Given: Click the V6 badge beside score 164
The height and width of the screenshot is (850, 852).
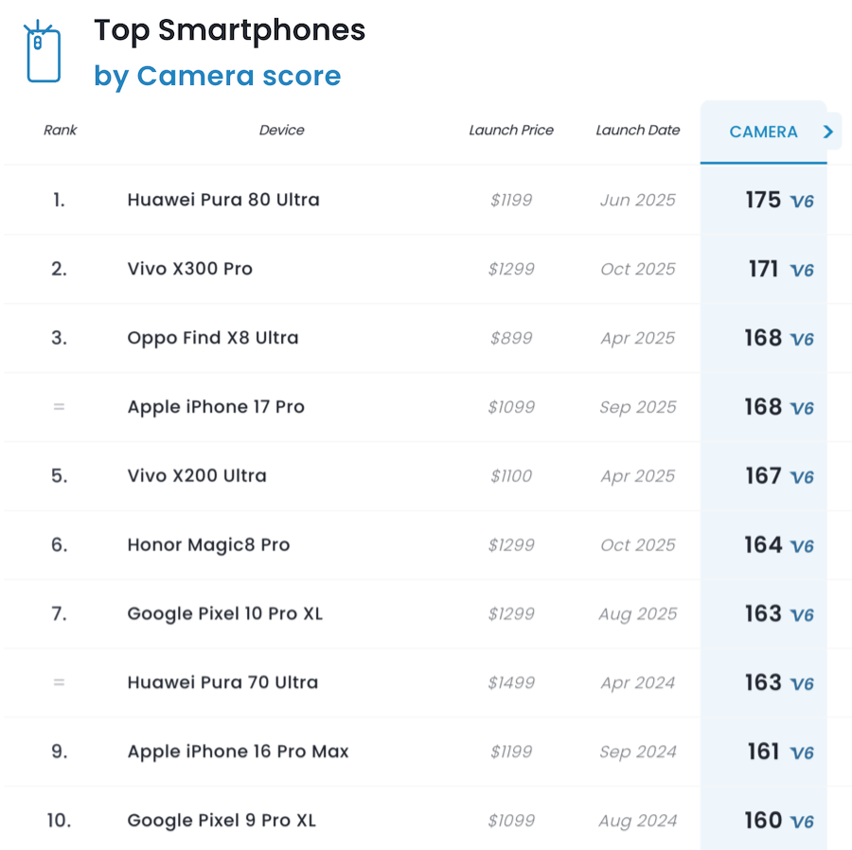Looking at the screenshot, I should (802, 547).
